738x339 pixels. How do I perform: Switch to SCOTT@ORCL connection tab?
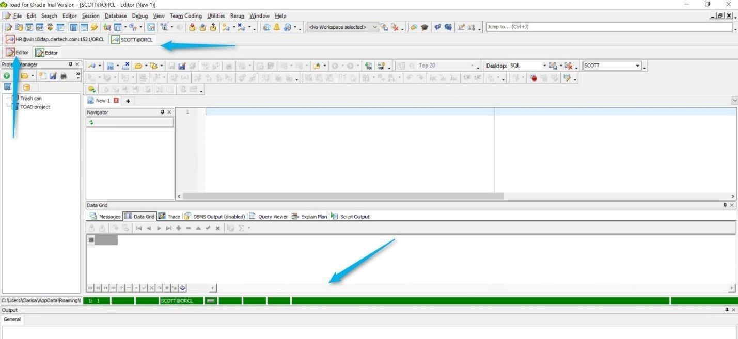coord(132,39)
